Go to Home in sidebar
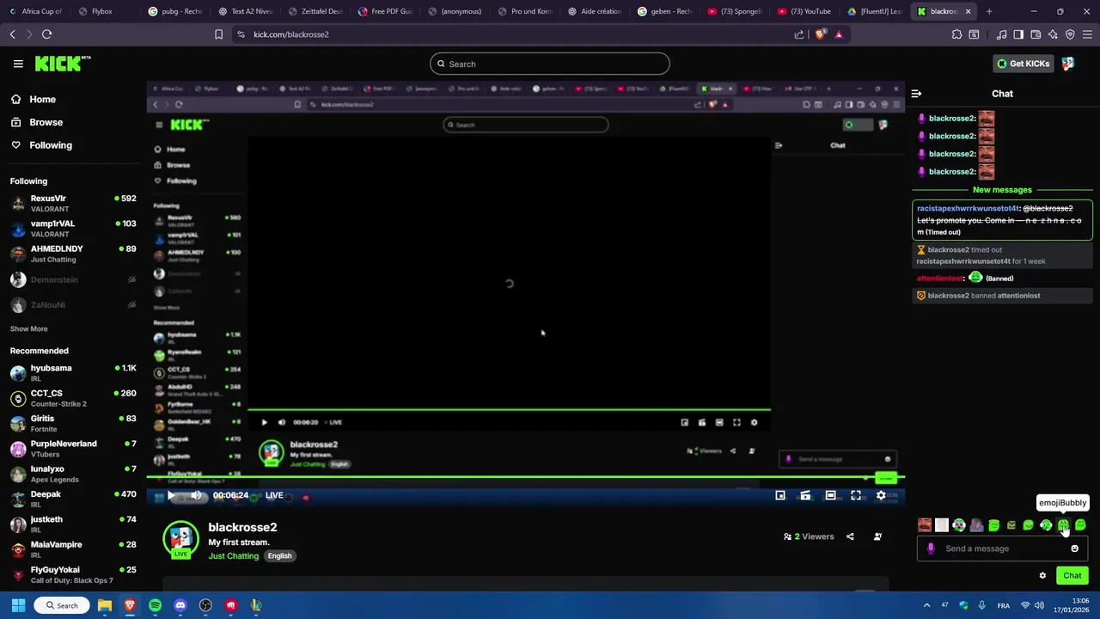 click(x=42, y=100)
